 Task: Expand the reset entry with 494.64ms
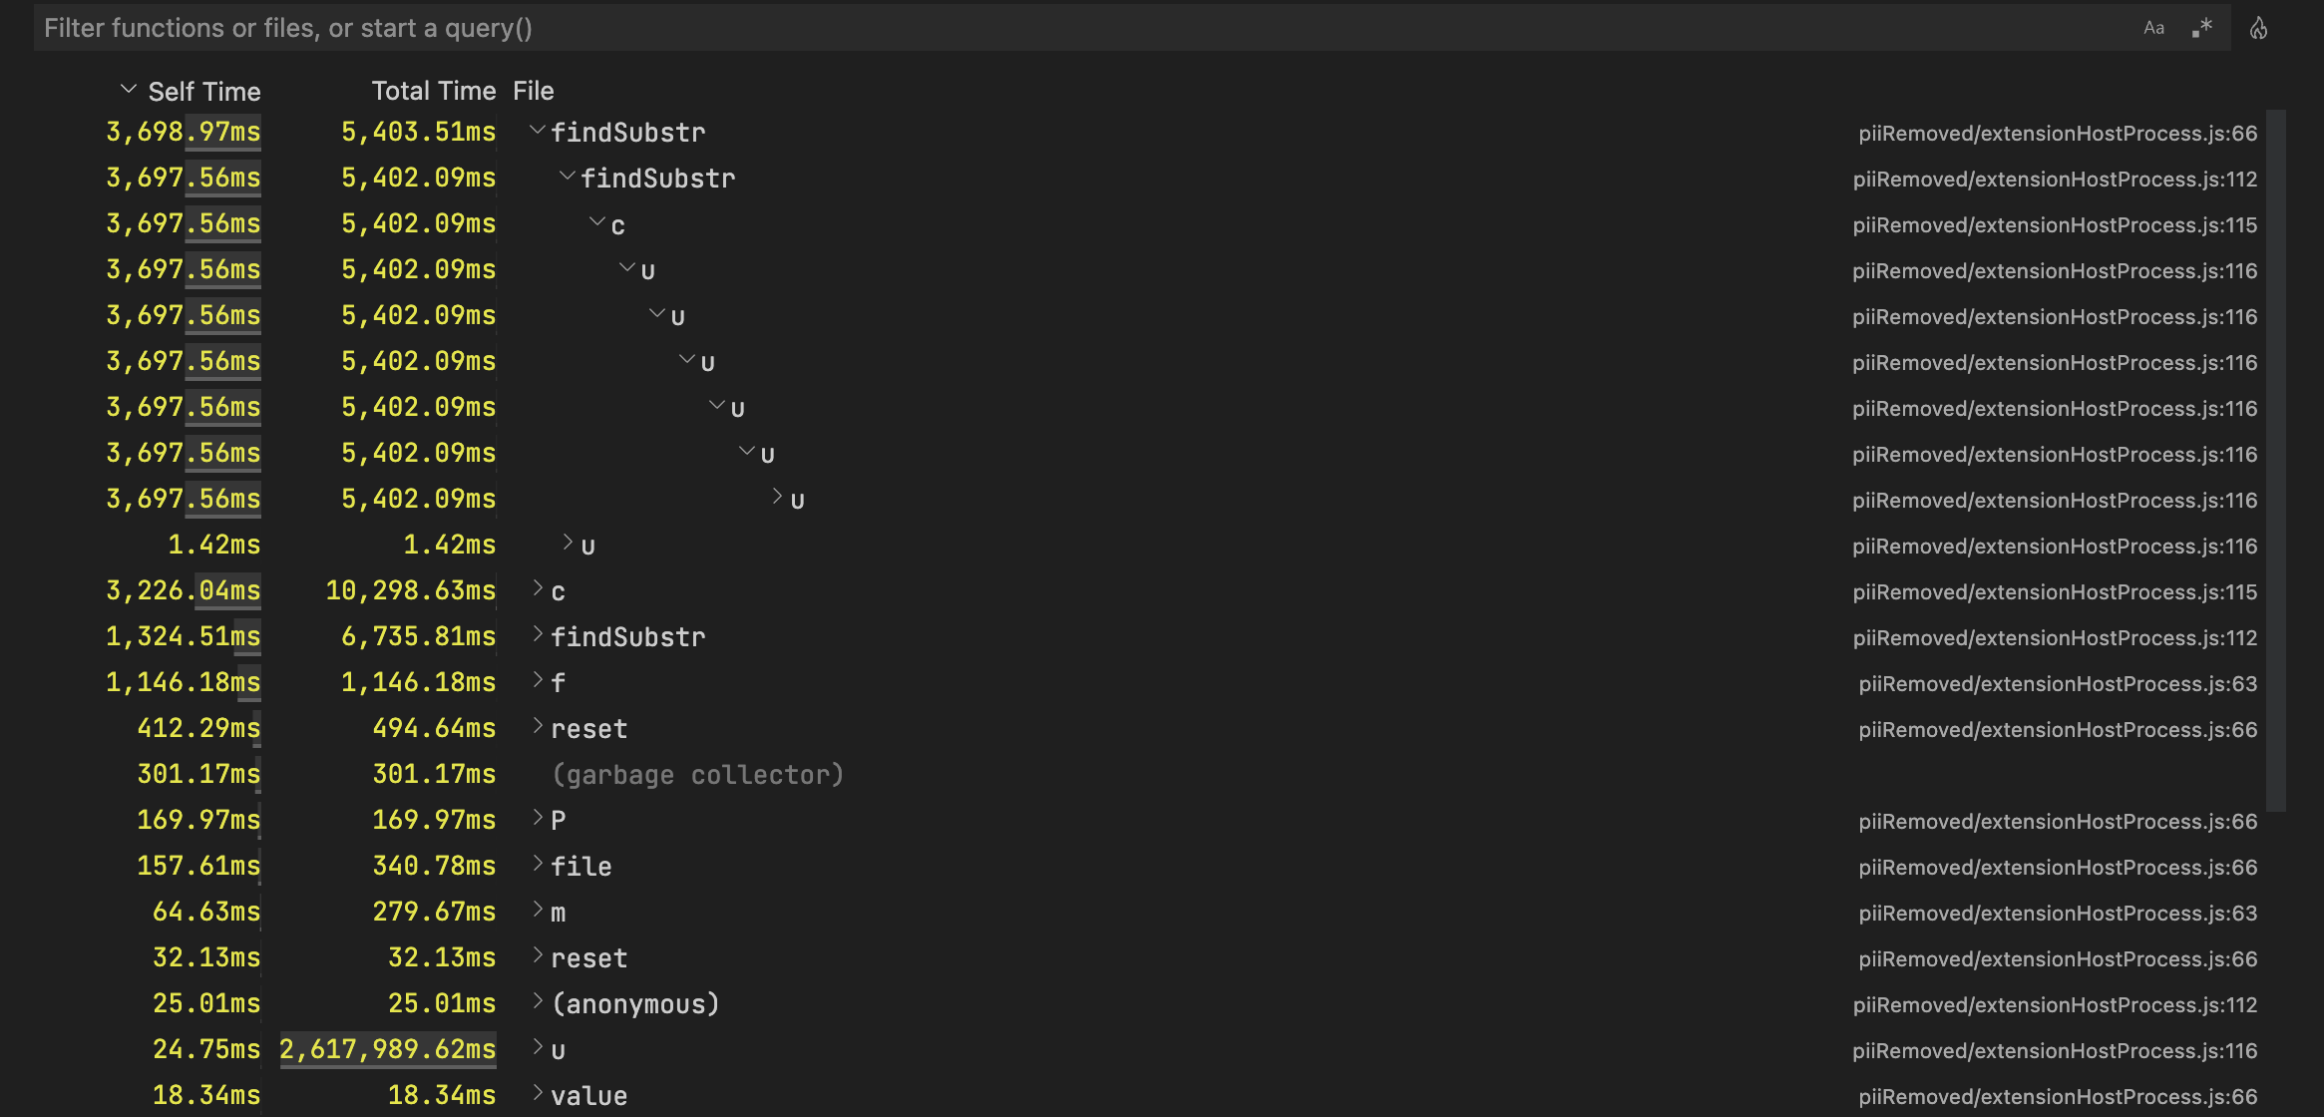coord(538,728)
